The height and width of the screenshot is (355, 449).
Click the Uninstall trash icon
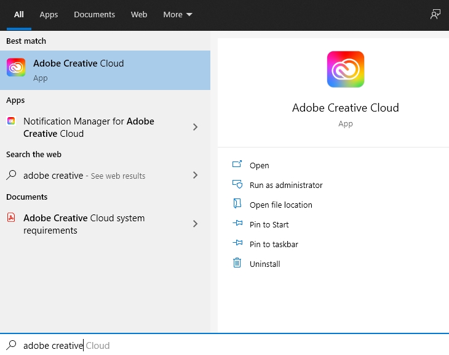point(237,263)
